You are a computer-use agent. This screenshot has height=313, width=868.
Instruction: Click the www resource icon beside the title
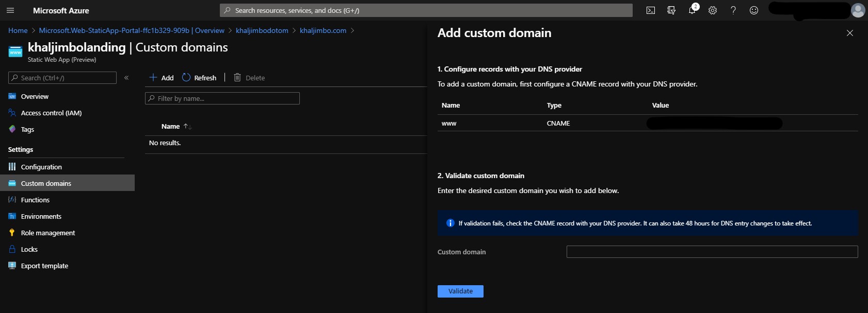pos(15,52)
